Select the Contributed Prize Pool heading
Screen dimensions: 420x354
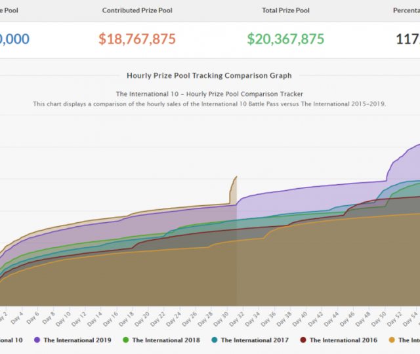pos(137,10)
